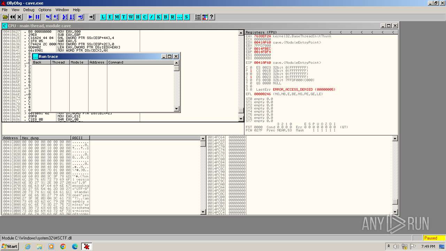Open the Options menu

[x=45, y=10]
